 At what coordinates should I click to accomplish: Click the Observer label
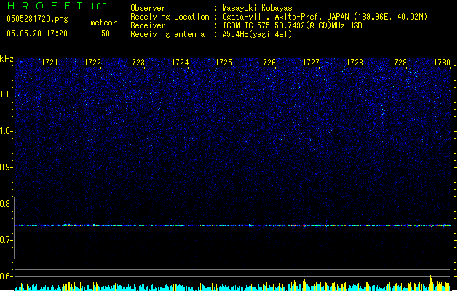click(148, 8)
